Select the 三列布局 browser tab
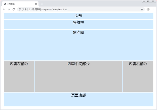The height and width of the screenshot is (110, 157). pos(20,4)
